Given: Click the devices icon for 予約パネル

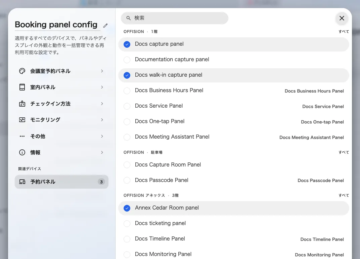Looking at the screenshot, I should [x=22, y=182].
